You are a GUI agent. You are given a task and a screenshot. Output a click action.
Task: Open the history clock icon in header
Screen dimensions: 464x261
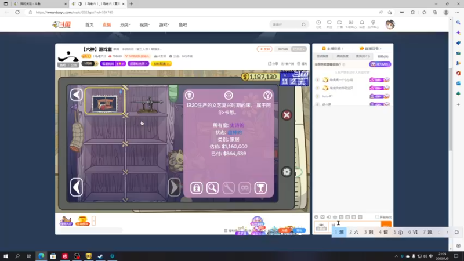tap(318, 24)
